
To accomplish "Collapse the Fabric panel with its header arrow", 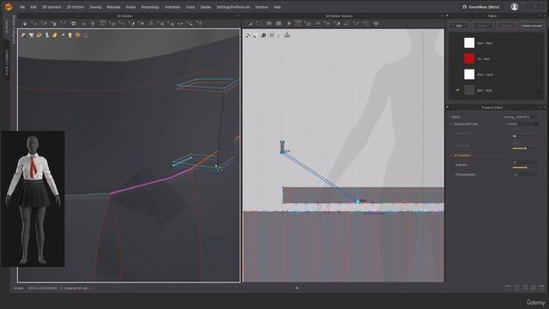I will tap(448, 15).
